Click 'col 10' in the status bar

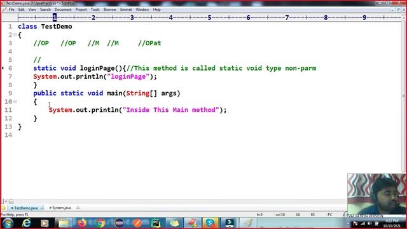point(280,215)
